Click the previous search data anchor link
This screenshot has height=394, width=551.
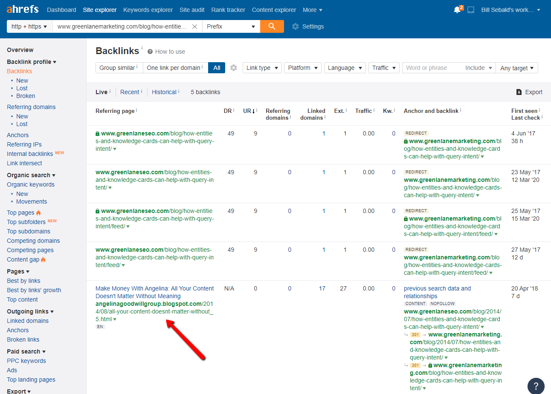pyautogui.click(x=437, y=292)
